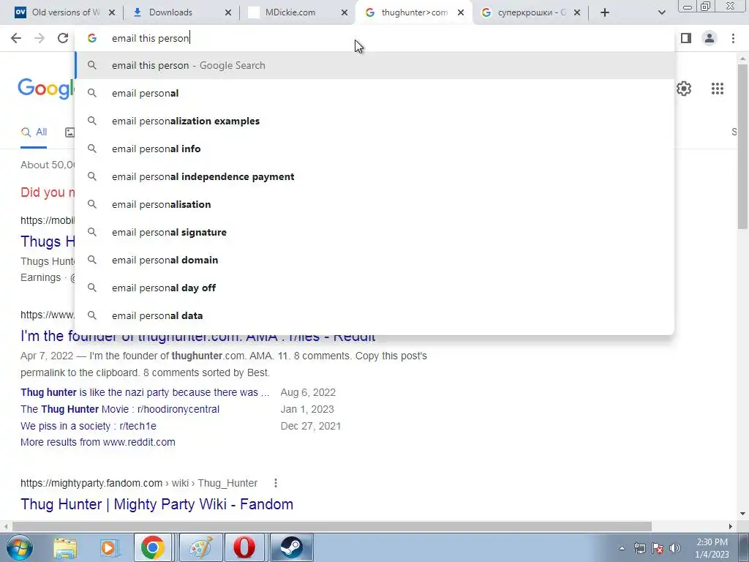The height and width of the screenshot is (562, 749).
Task: Choose 'email personal domain' suggestion
Action: point(374,260)
